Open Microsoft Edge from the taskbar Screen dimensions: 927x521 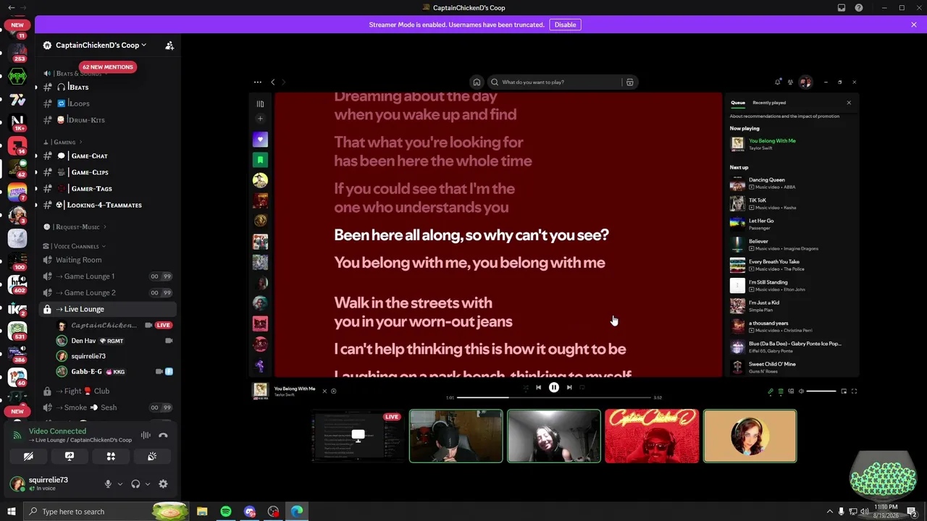[297, 512]
